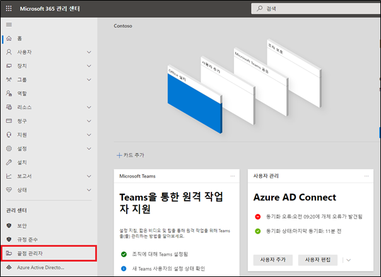
Task: Click the 동기화 상태 last sync text
Action: pos(303,231)
